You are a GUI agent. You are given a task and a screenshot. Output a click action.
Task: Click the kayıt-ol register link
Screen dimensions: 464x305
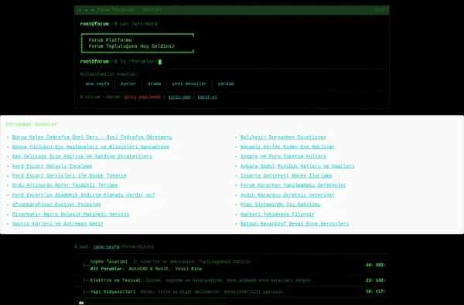pyautogui.click(x=207, y=97)
